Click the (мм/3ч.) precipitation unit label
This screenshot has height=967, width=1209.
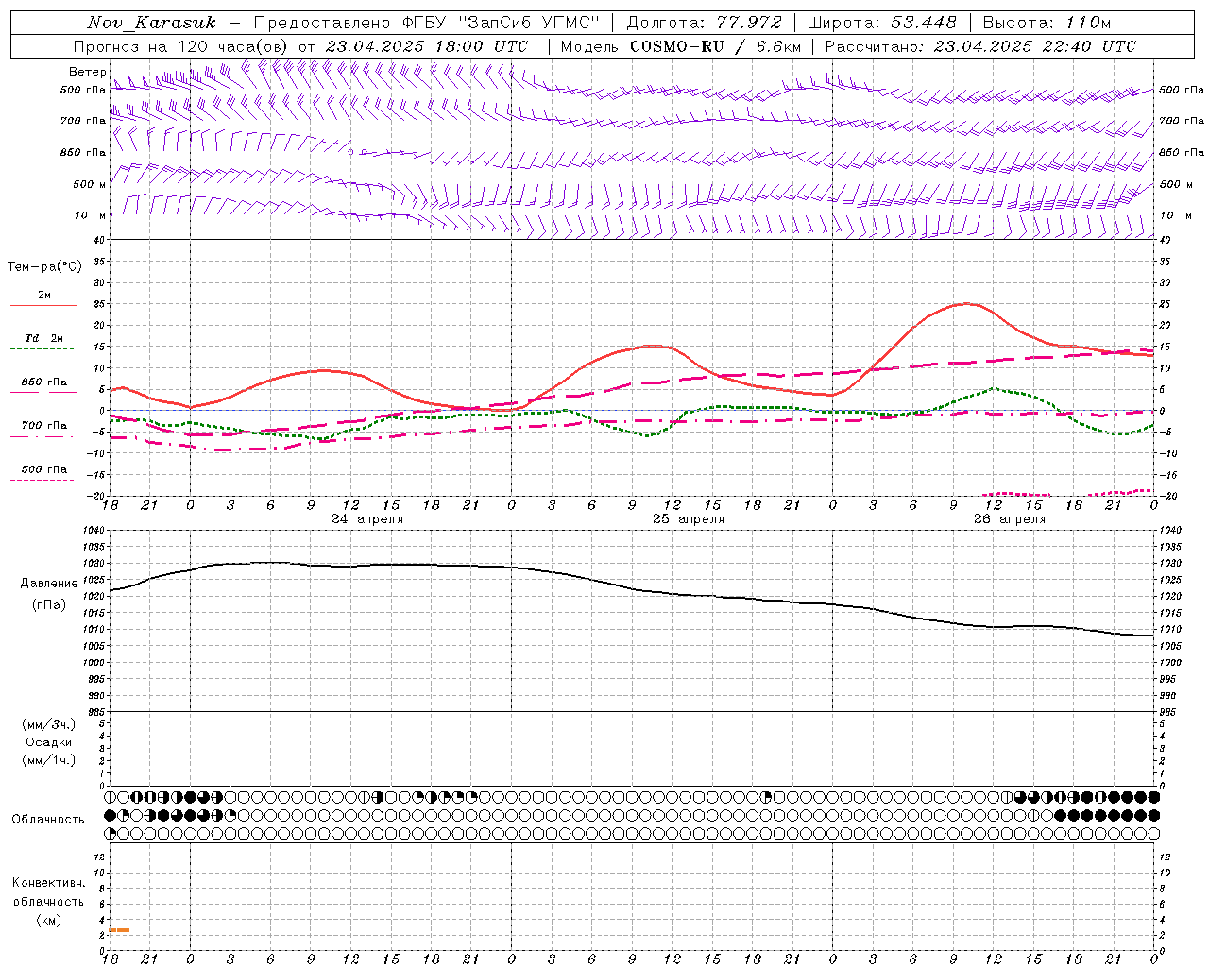coord(49,724)
